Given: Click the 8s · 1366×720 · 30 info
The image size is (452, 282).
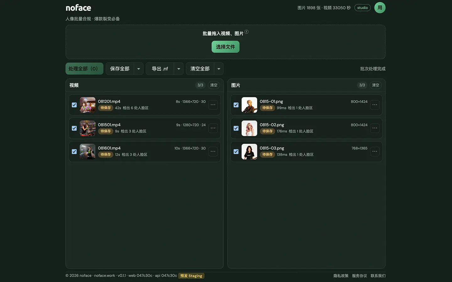Looking at the screenshot, I should coord(191,102).
